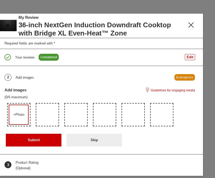Skip the add images step
Screen dimensions: 215x178
(x=94, y=140)
